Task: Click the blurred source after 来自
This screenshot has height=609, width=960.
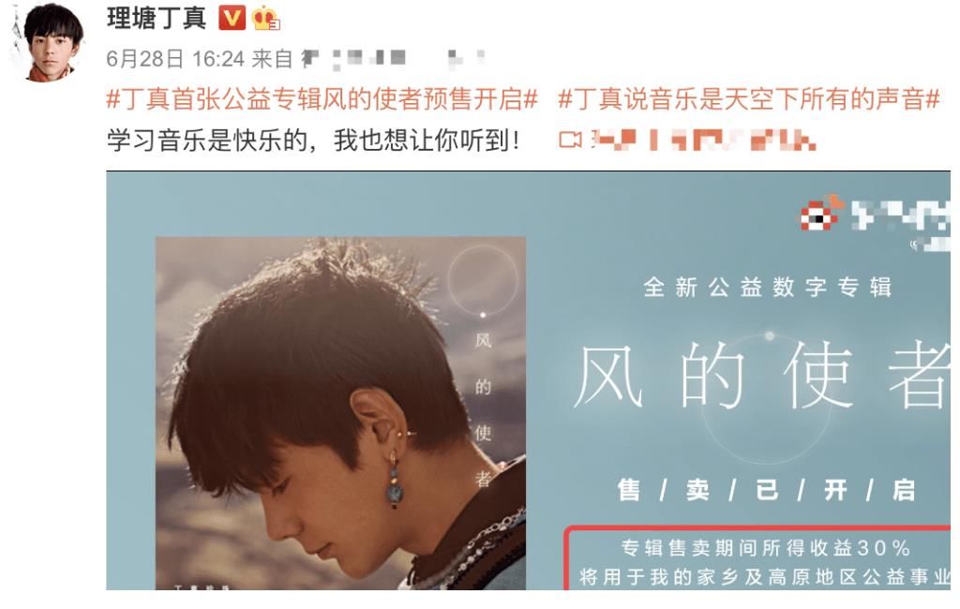Action: (392, 58)
